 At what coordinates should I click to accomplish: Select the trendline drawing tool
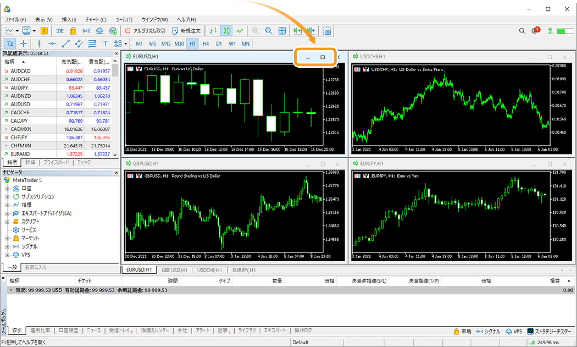pyautogui.click(x=65, y=43)
